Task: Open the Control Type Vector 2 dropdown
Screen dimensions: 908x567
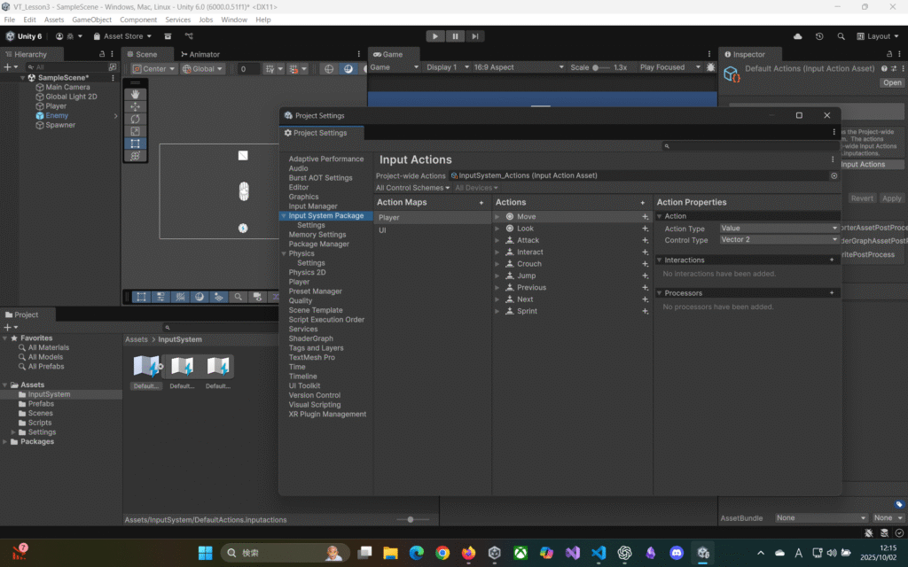Action: point(779,240)
